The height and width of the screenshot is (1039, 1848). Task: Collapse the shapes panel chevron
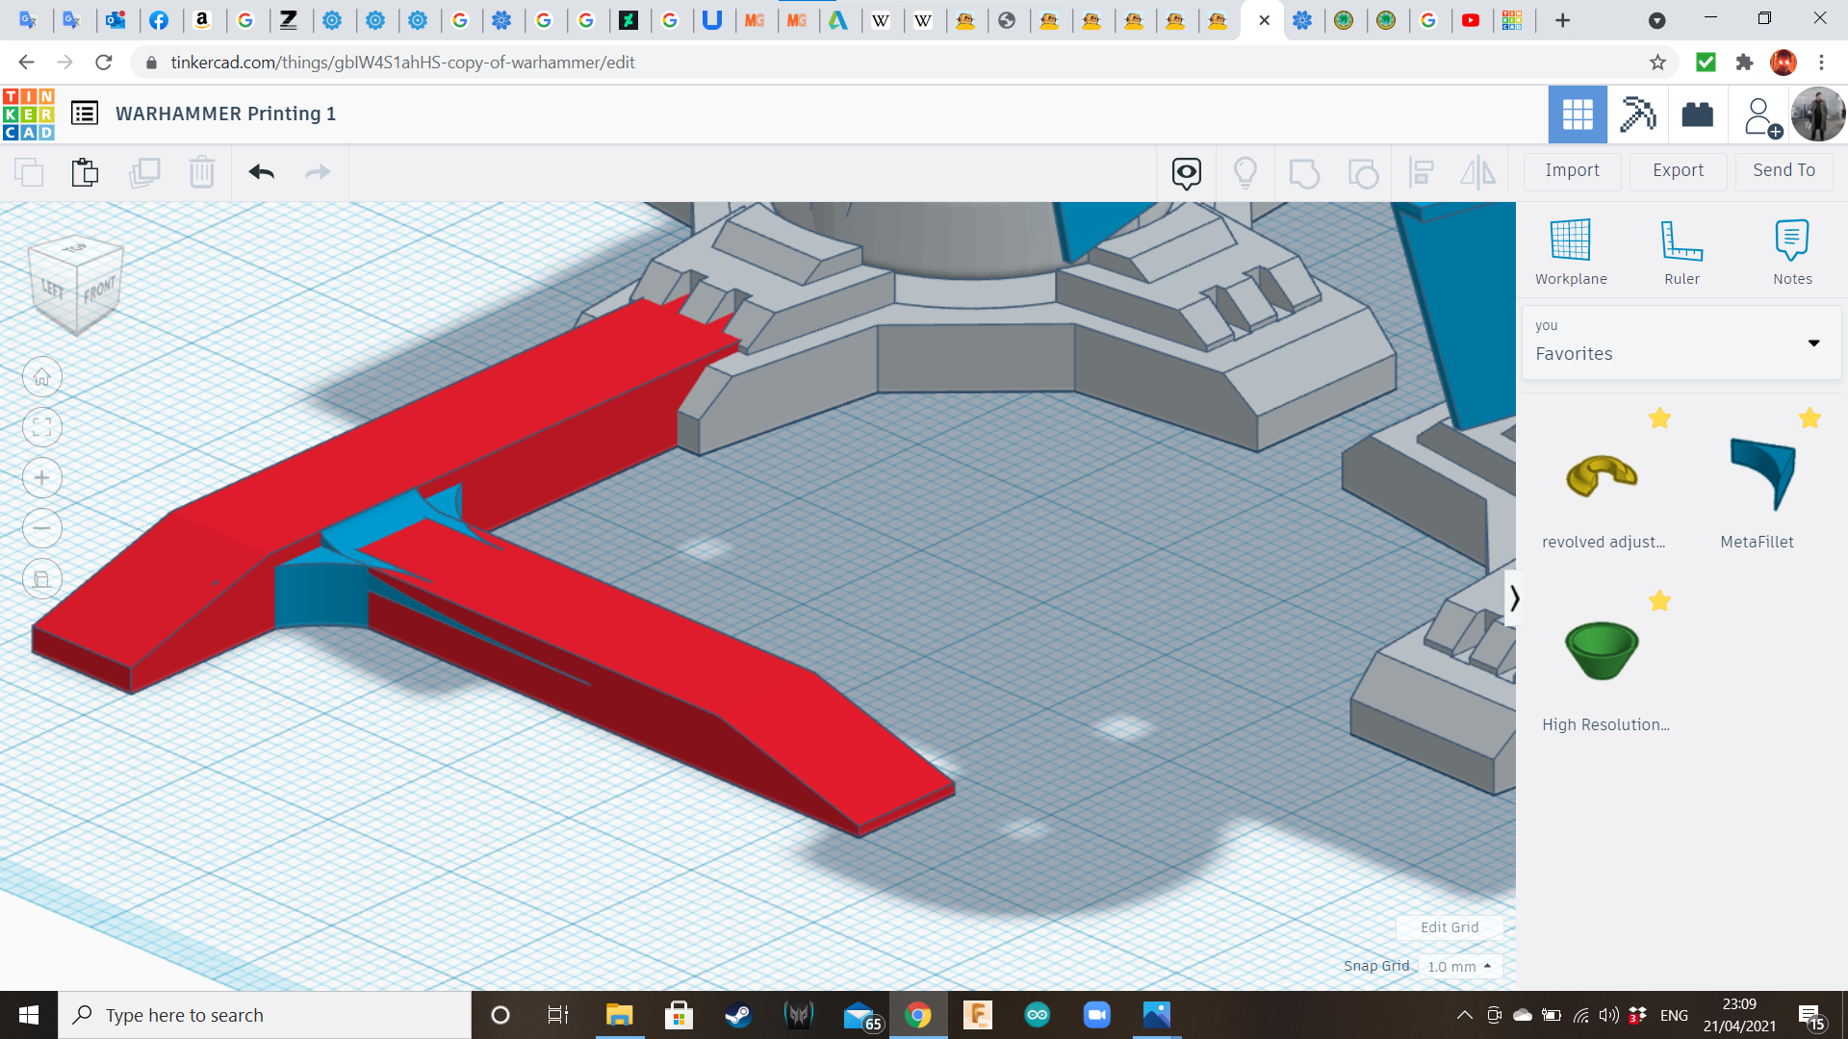click(1514, 598)
